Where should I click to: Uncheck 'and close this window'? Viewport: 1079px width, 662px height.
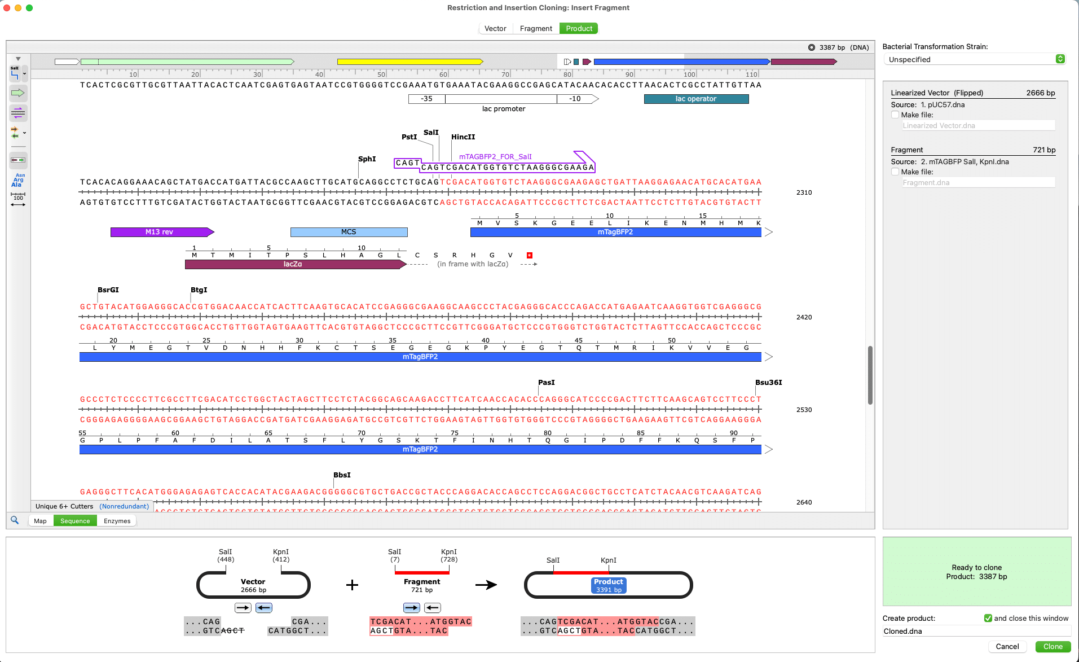tap(988, 618)
